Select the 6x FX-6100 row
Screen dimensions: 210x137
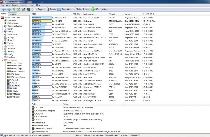(94, 44)
